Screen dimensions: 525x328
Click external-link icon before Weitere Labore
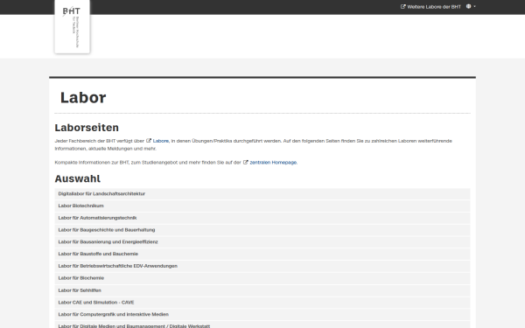click(x=402, y=6)
